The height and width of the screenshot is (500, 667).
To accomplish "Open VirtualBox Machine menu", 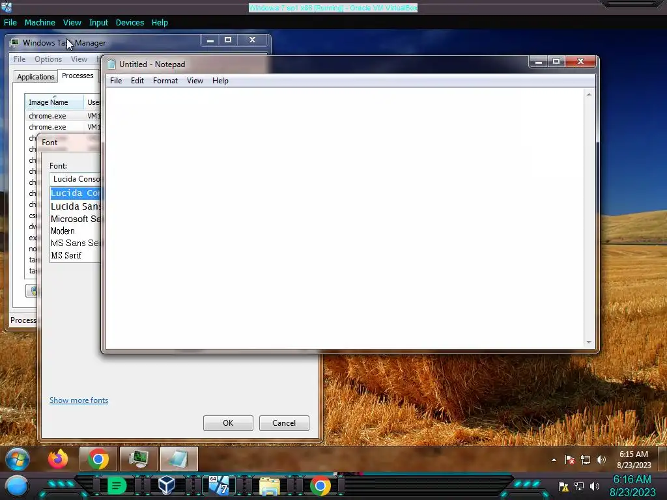I will 40,23.
